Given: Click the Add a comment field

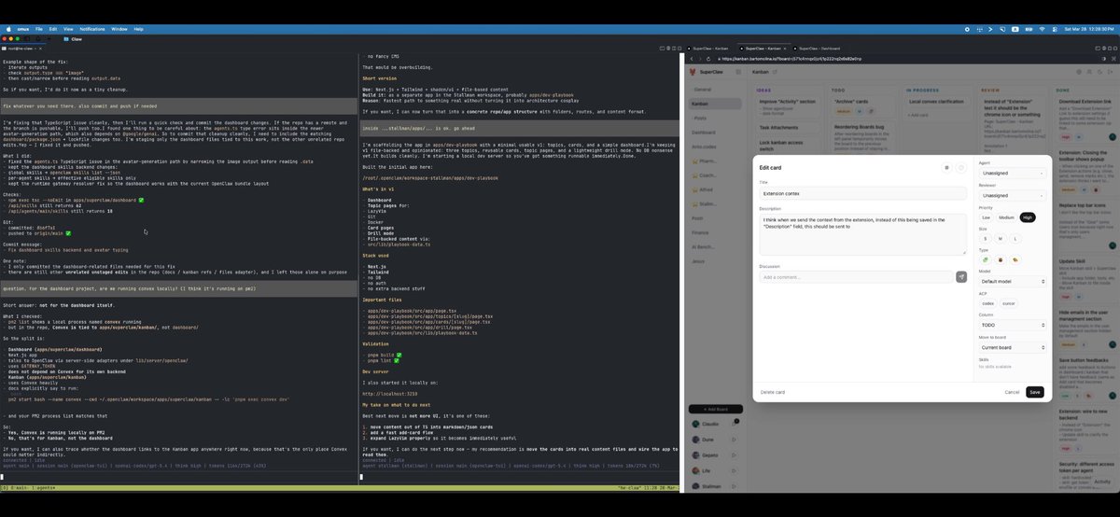Looking at the screenshot, I should point(856,277).
